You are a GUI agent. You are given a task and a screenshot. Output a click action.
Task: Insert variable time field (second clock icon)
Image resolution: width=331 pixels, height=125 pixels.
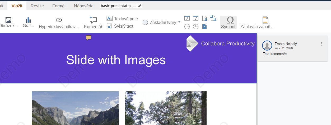(x=196, y=26)
